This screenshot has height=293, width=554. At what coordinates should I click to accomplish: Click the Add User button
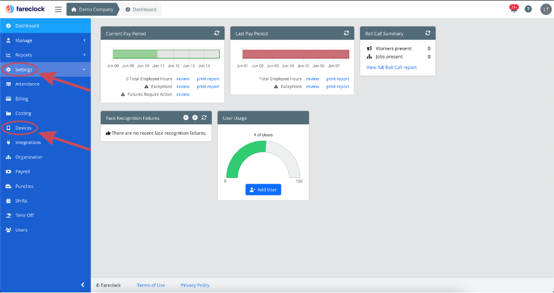pyautogui.click(x=263, y=190)
